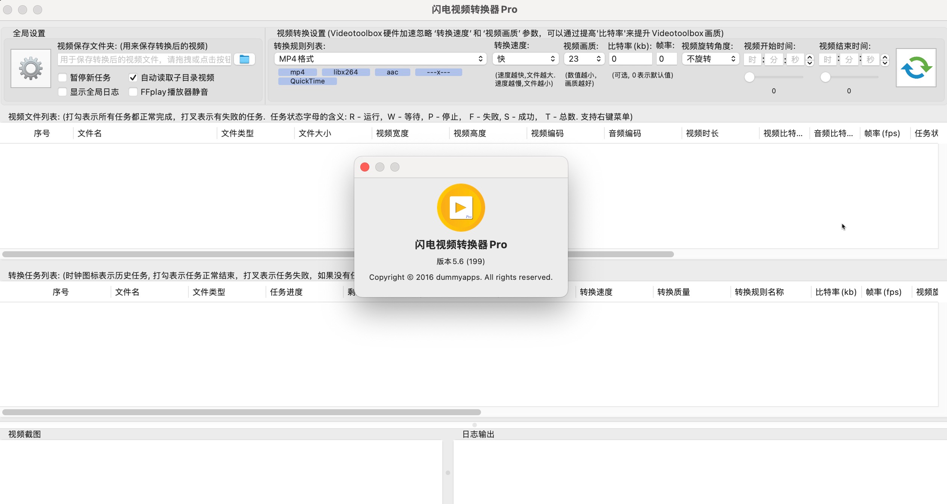Screen dimensions: 947x504
Task: Click the blue folder browse icon
Action: tap(244, 59)
